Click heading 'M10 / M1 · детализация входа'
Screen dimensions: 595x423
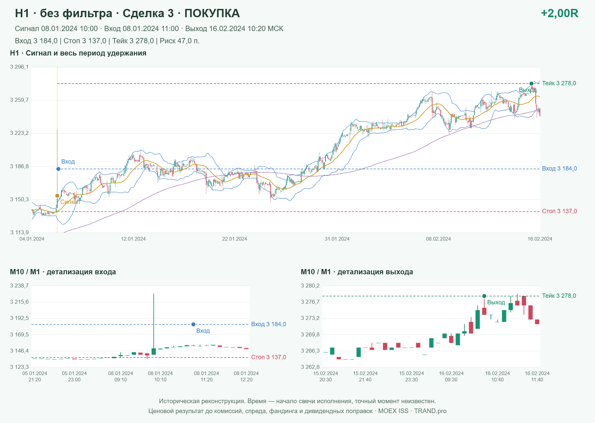pyautogui.click(x=63, y=272)
